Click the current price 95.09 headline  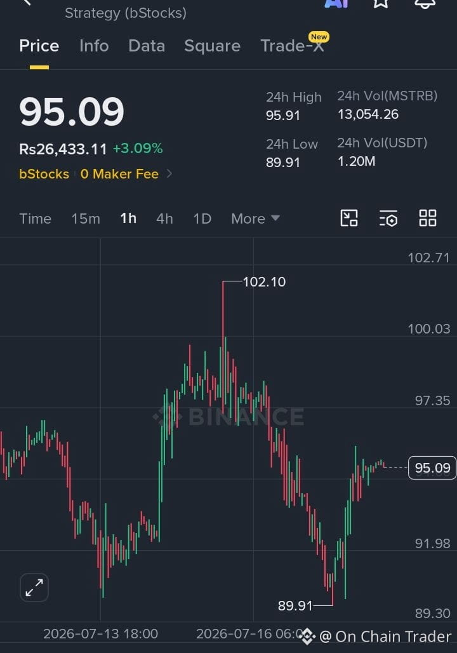click(72, 112)
